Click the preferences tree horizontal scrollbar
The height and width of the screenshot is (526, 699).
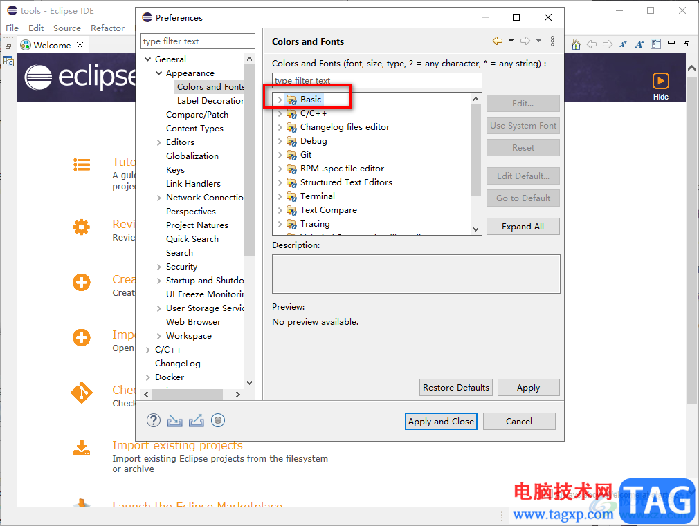(x=188, y=394)
